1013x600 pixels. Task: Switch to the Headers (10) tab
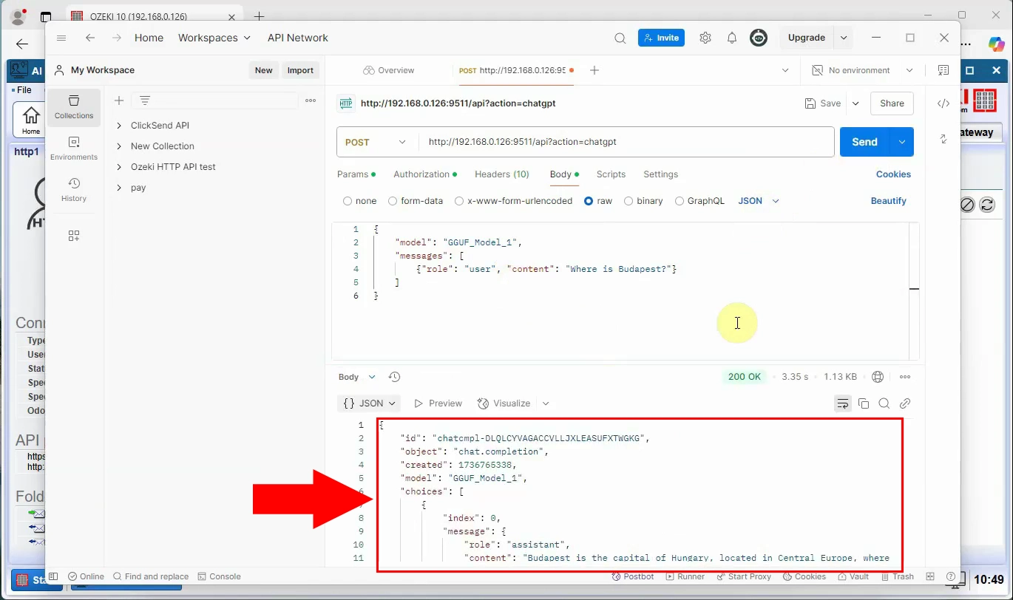tap(502, 174)
